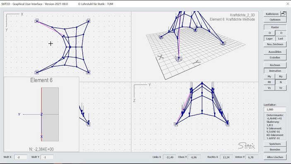291x164 pixels.
Task: Show My bending moment diagram
Action: tap(269, 76)
